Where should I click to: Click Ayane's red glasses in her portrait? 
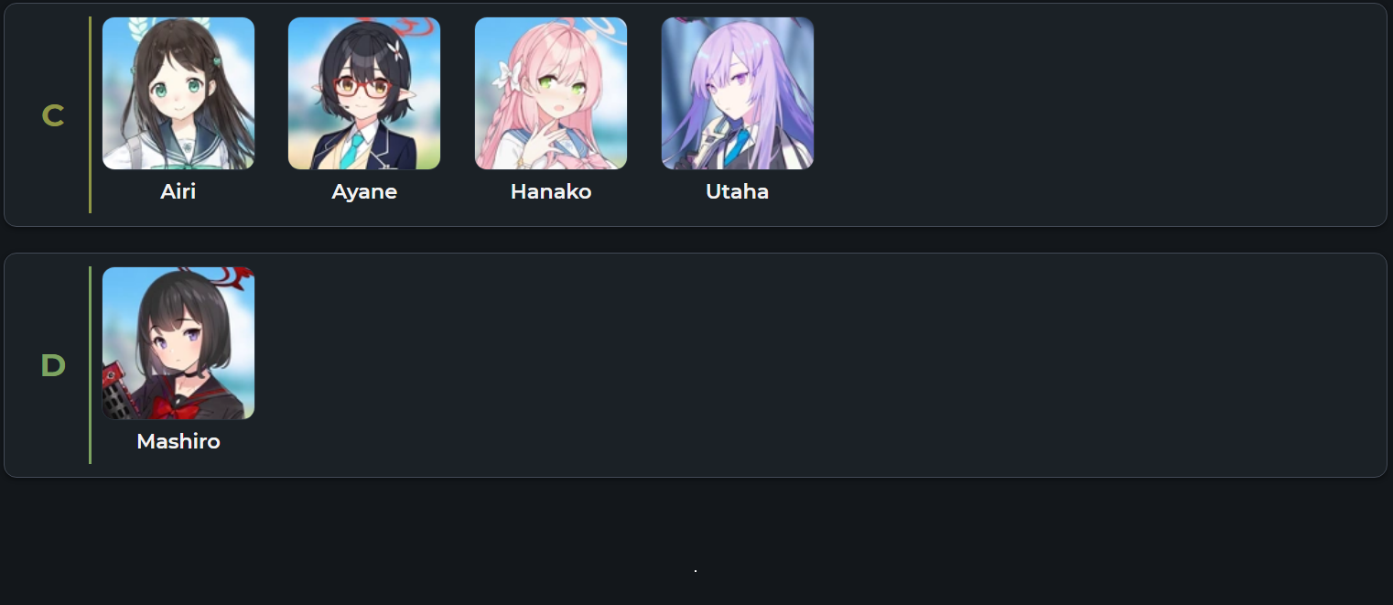pyautogui.click(x=362, y=88)
